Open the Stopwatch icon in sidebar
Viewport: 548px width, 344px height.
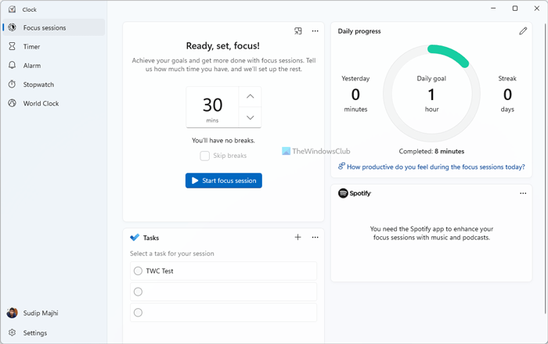point(13,84)
